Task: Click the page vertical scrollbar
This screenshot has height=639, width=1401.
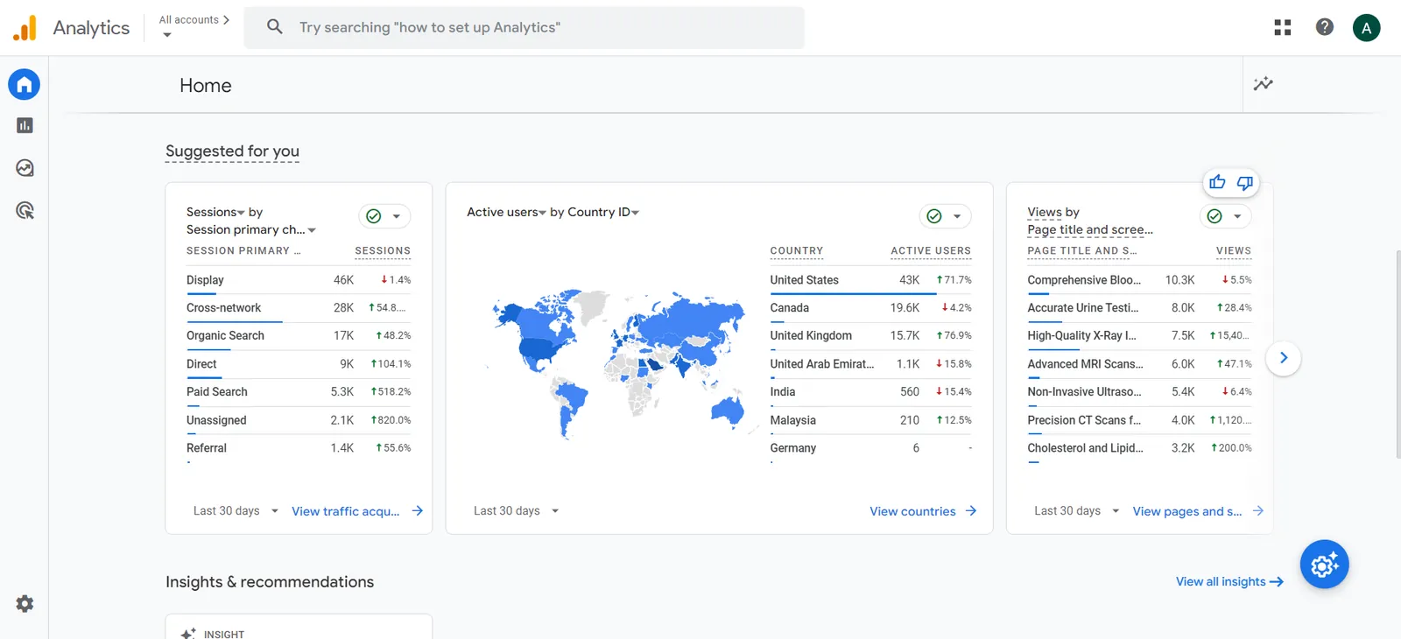Action: pyautogui.click(x=1397, y=354)
